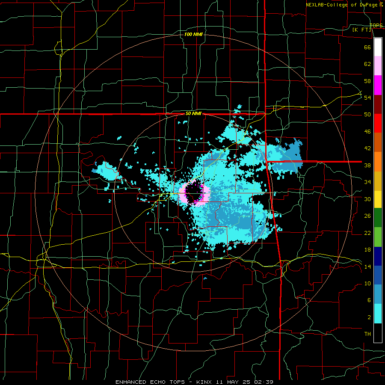Click the 2 legend value
Image resolution: width=385 pixels, height=385 pixels.
(369, 317)
